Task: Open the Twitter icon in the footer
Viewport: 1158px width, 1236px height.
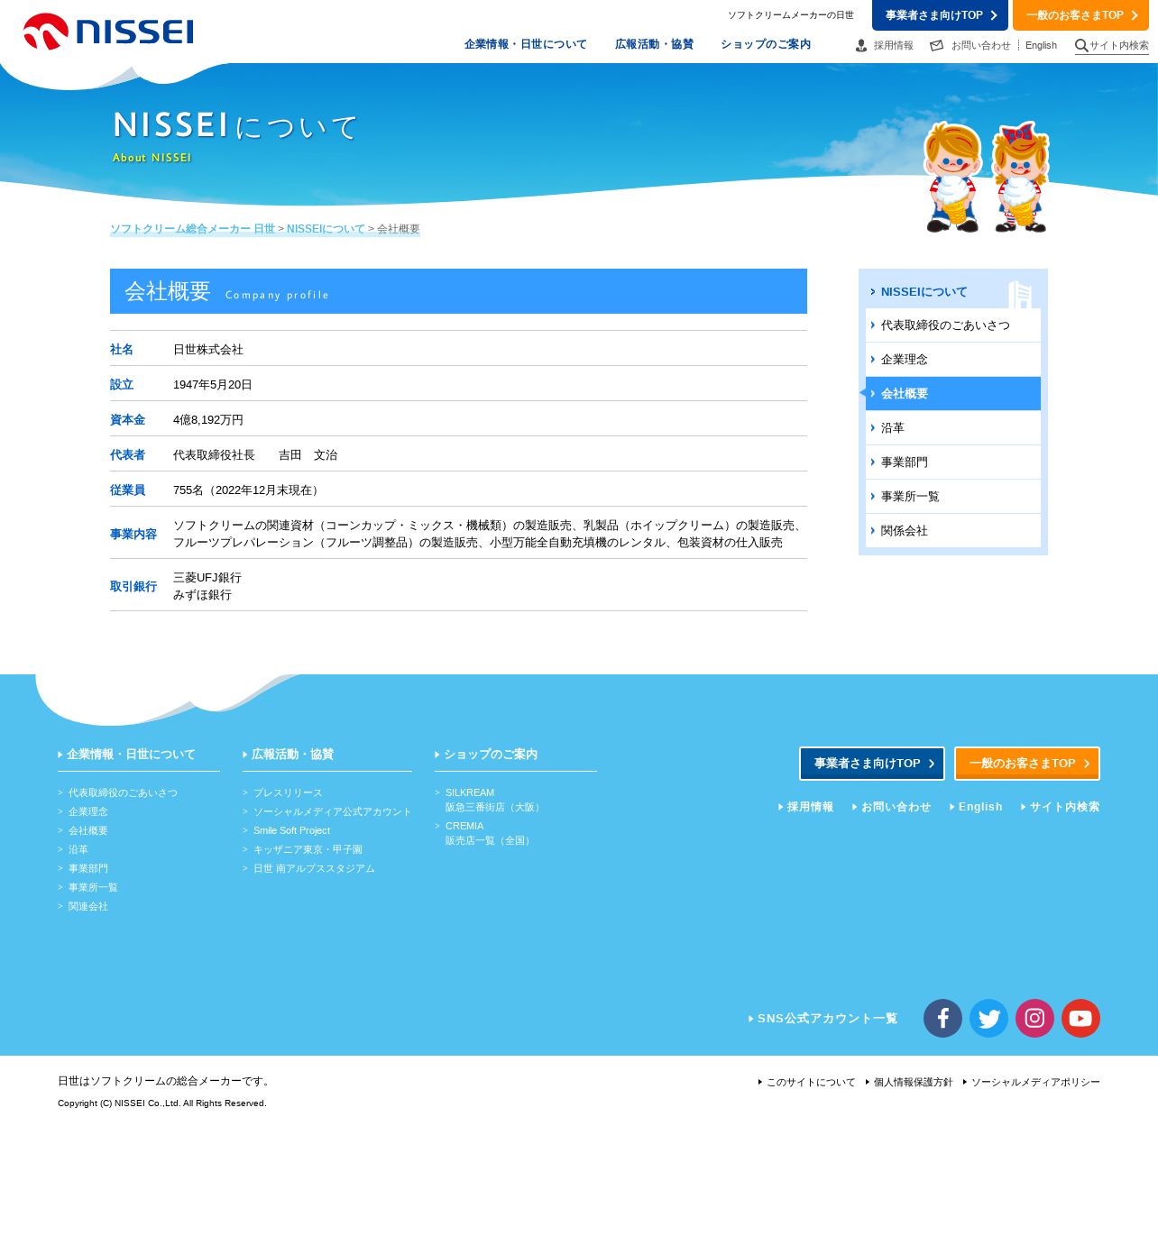Action: click(x=988, y=1019)
